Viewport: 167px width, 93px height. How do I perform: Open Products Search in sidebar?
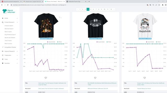pos(9,26)
